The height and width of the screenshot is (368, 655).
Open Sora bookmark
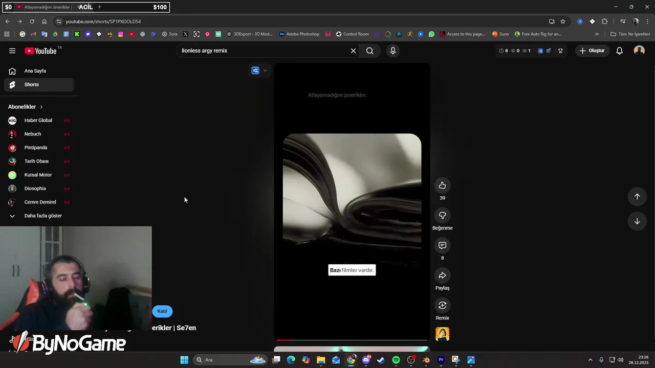[169, 34]
